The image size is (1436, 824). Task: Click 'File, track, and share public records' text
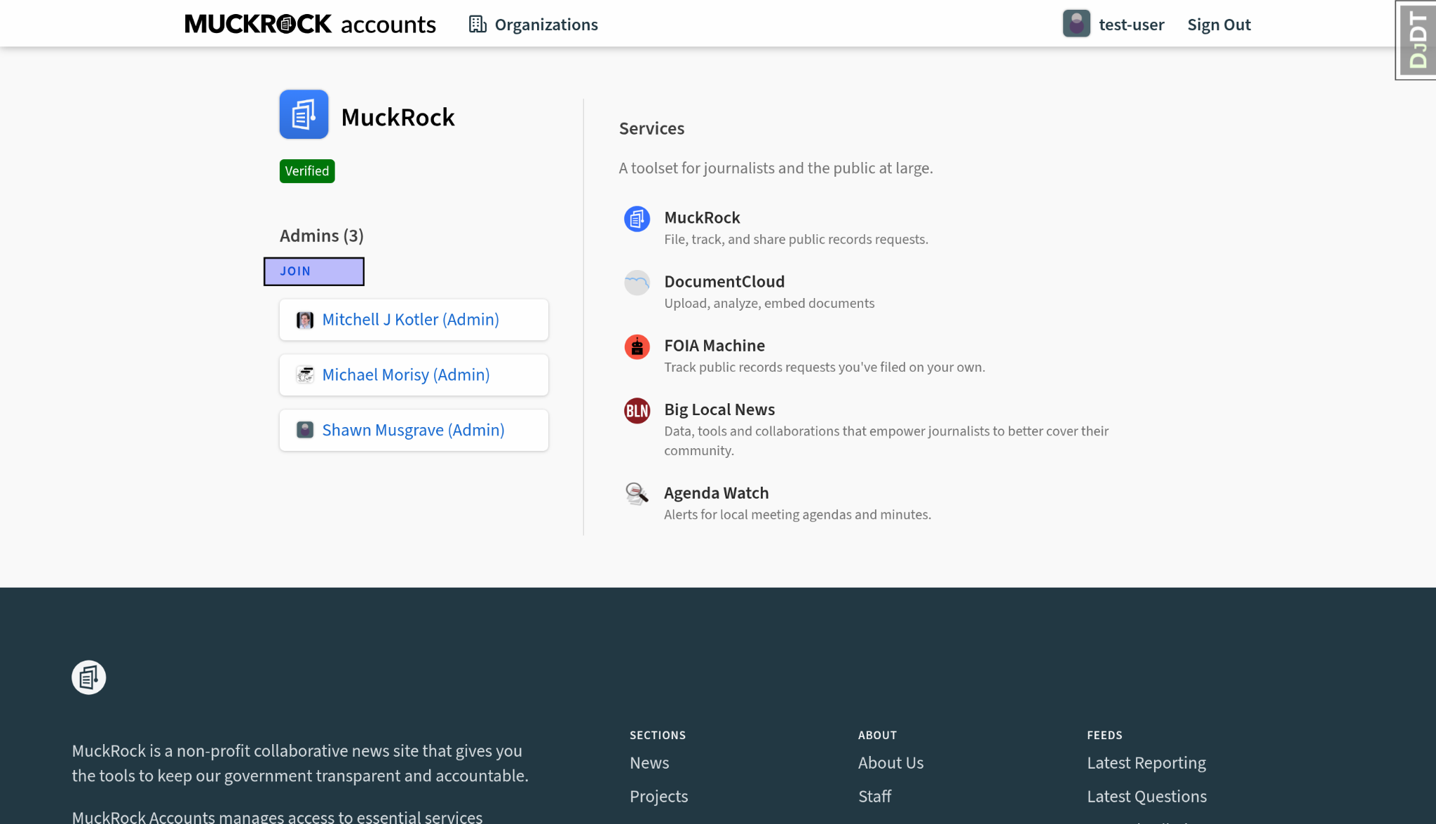click(796, 240)
